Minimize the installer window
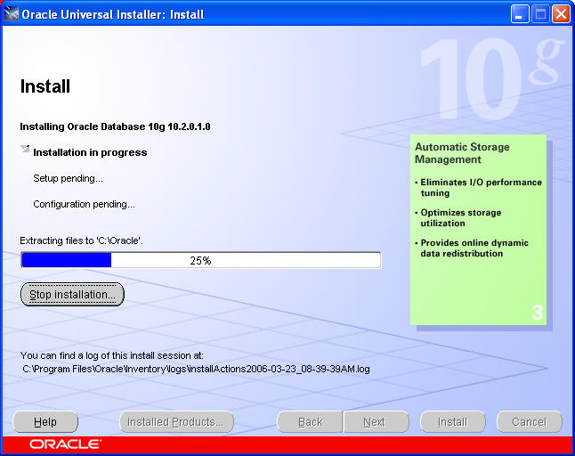 pos(521,14)
